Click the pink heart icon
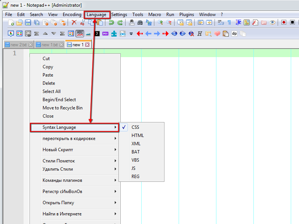 [217, 34]
